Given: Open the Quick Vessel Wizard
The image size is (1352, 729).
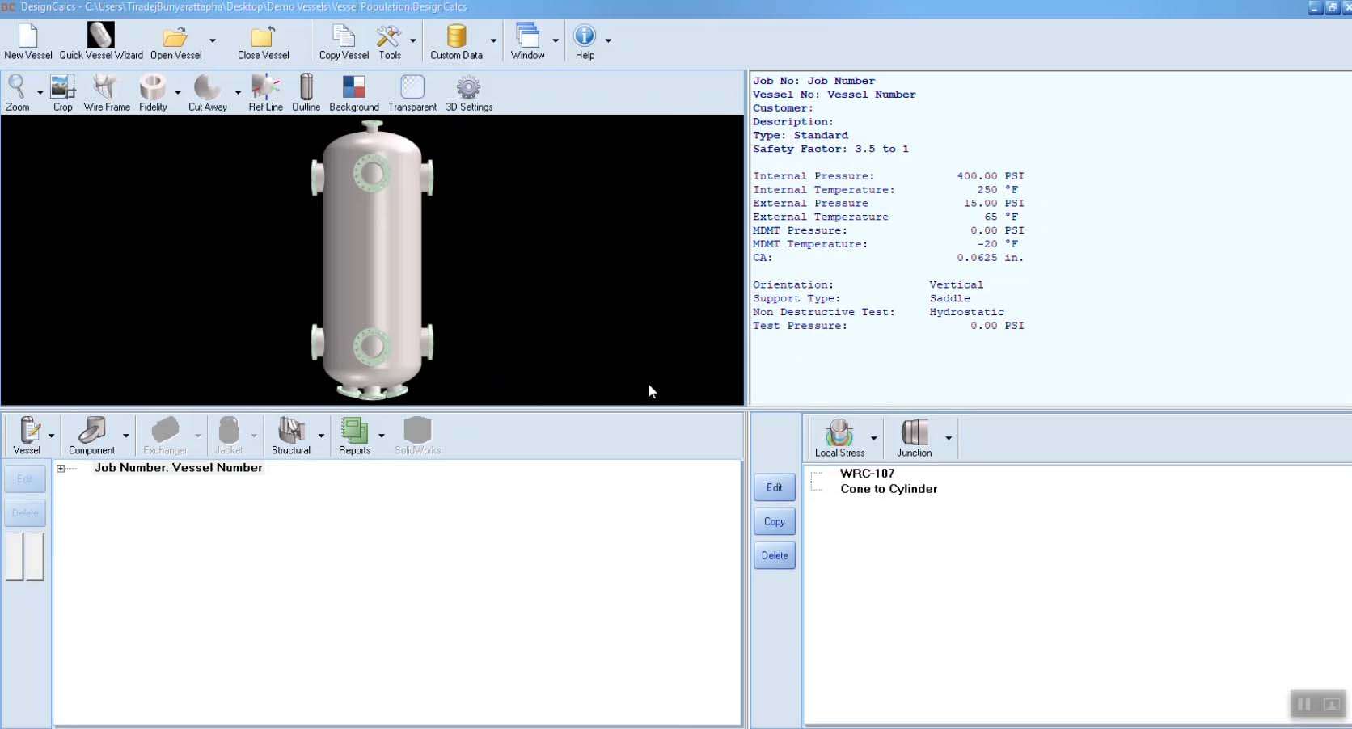Looking at the screenshot, I should coord(100,41).
